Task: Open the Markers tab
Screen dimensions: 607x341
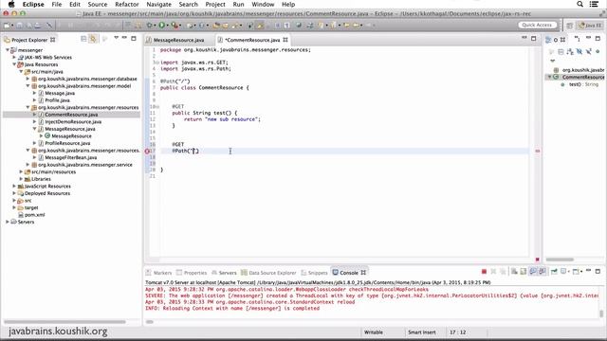Action: point(158,273)
